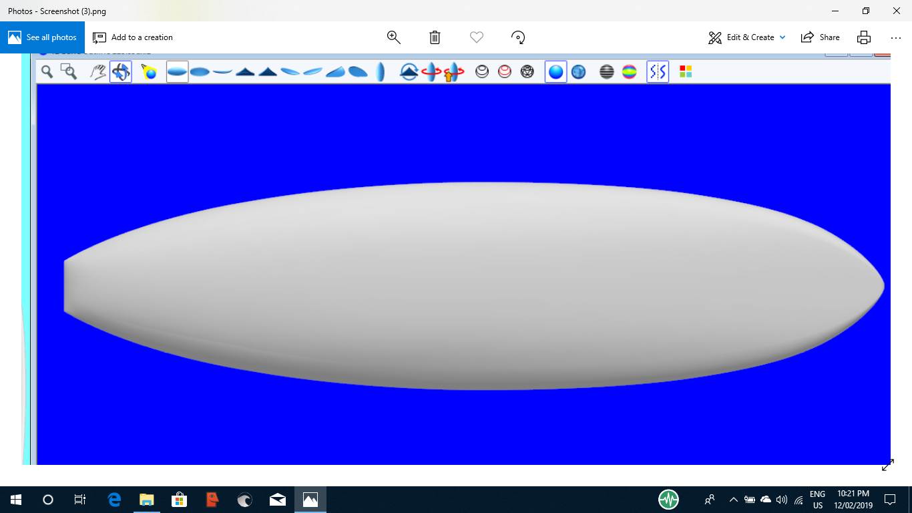Expand hidden icons in the system tray
This screenshot has height=513, width=912.
733,499
